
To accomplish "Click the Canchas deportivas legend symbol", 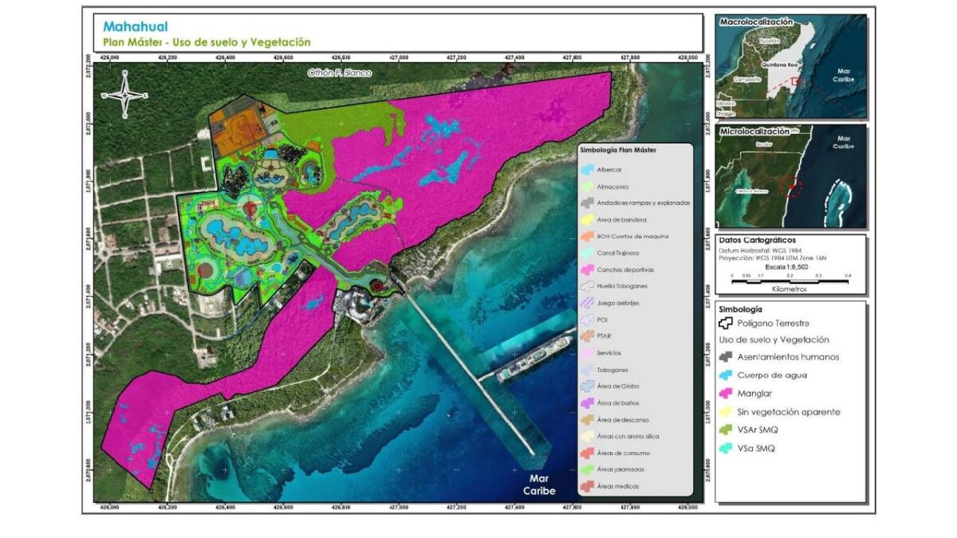I will (587, 269).
